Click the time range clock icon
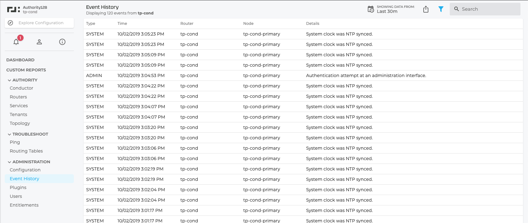 (371, 9)
